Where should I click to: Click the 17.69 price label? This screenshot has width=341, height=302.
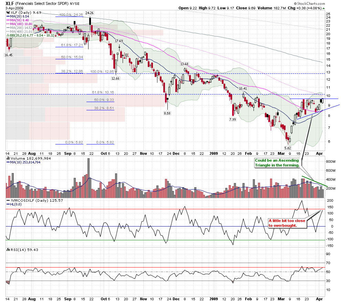[119, 41]
